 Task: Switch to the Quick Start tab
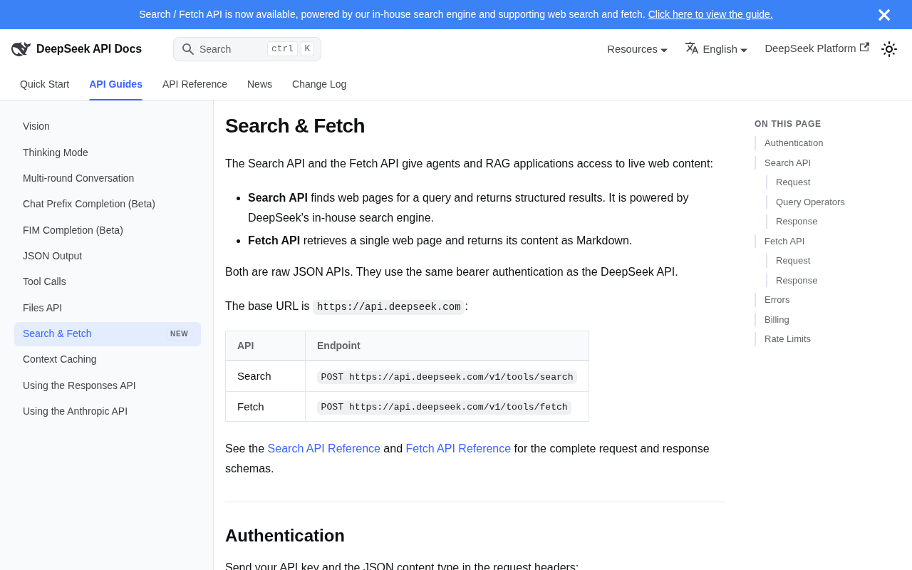coord(45,84)
